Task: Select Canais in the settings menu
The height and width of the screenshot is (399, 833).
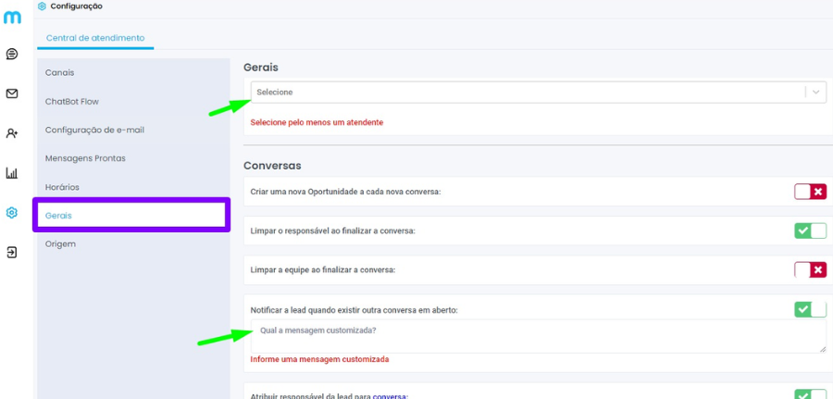Action: point(60,72)
